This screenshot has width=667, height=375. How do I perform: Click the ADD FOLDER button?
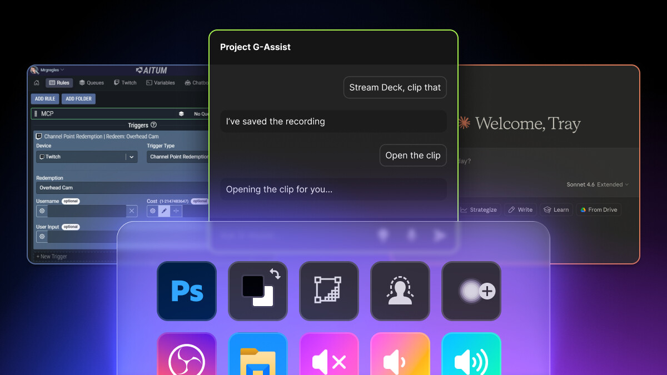(78, 99)
